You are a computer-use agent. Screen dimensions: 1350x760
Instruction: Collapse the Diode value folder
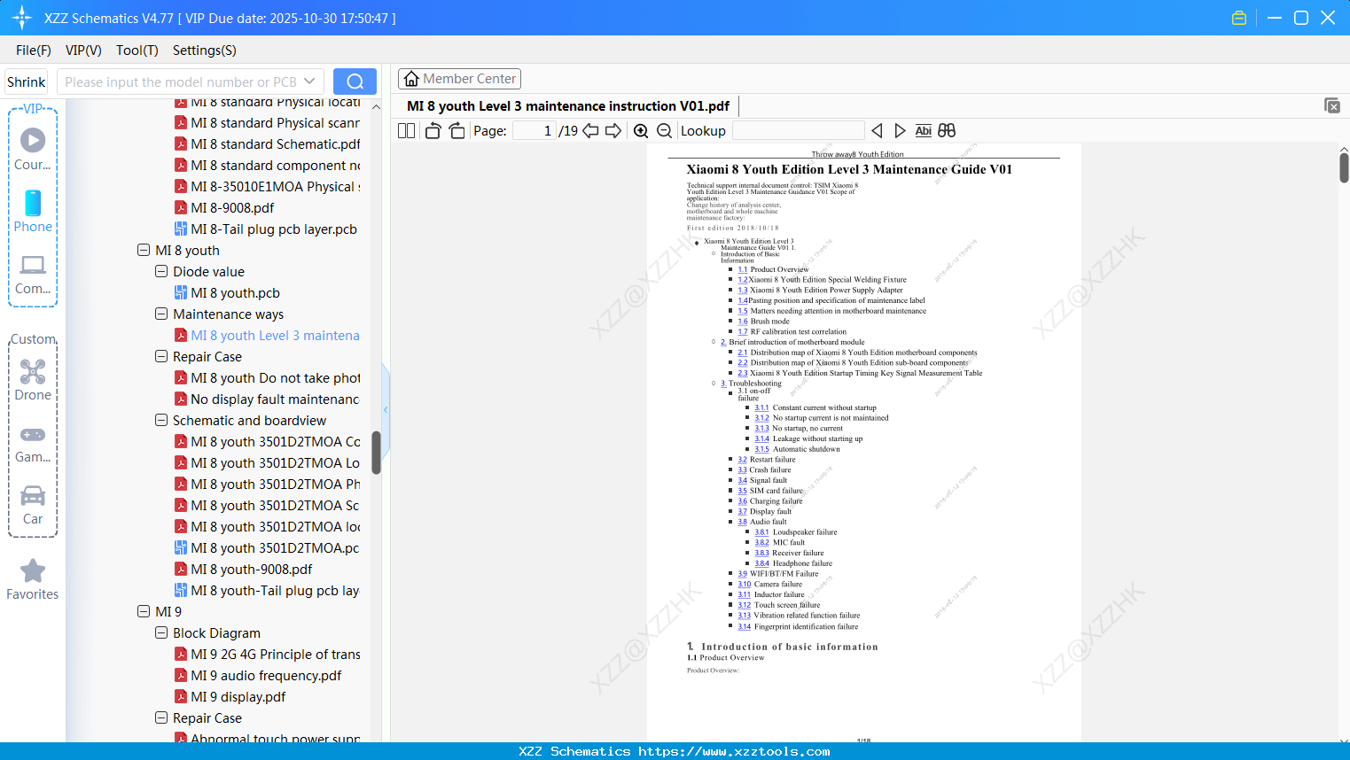click(x=161, y=272)
